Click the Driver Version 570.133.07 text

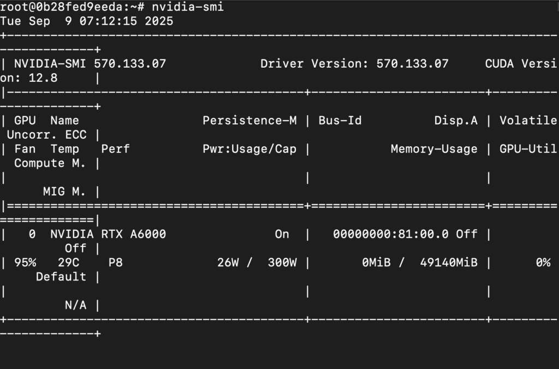click(x=354, y=64)
